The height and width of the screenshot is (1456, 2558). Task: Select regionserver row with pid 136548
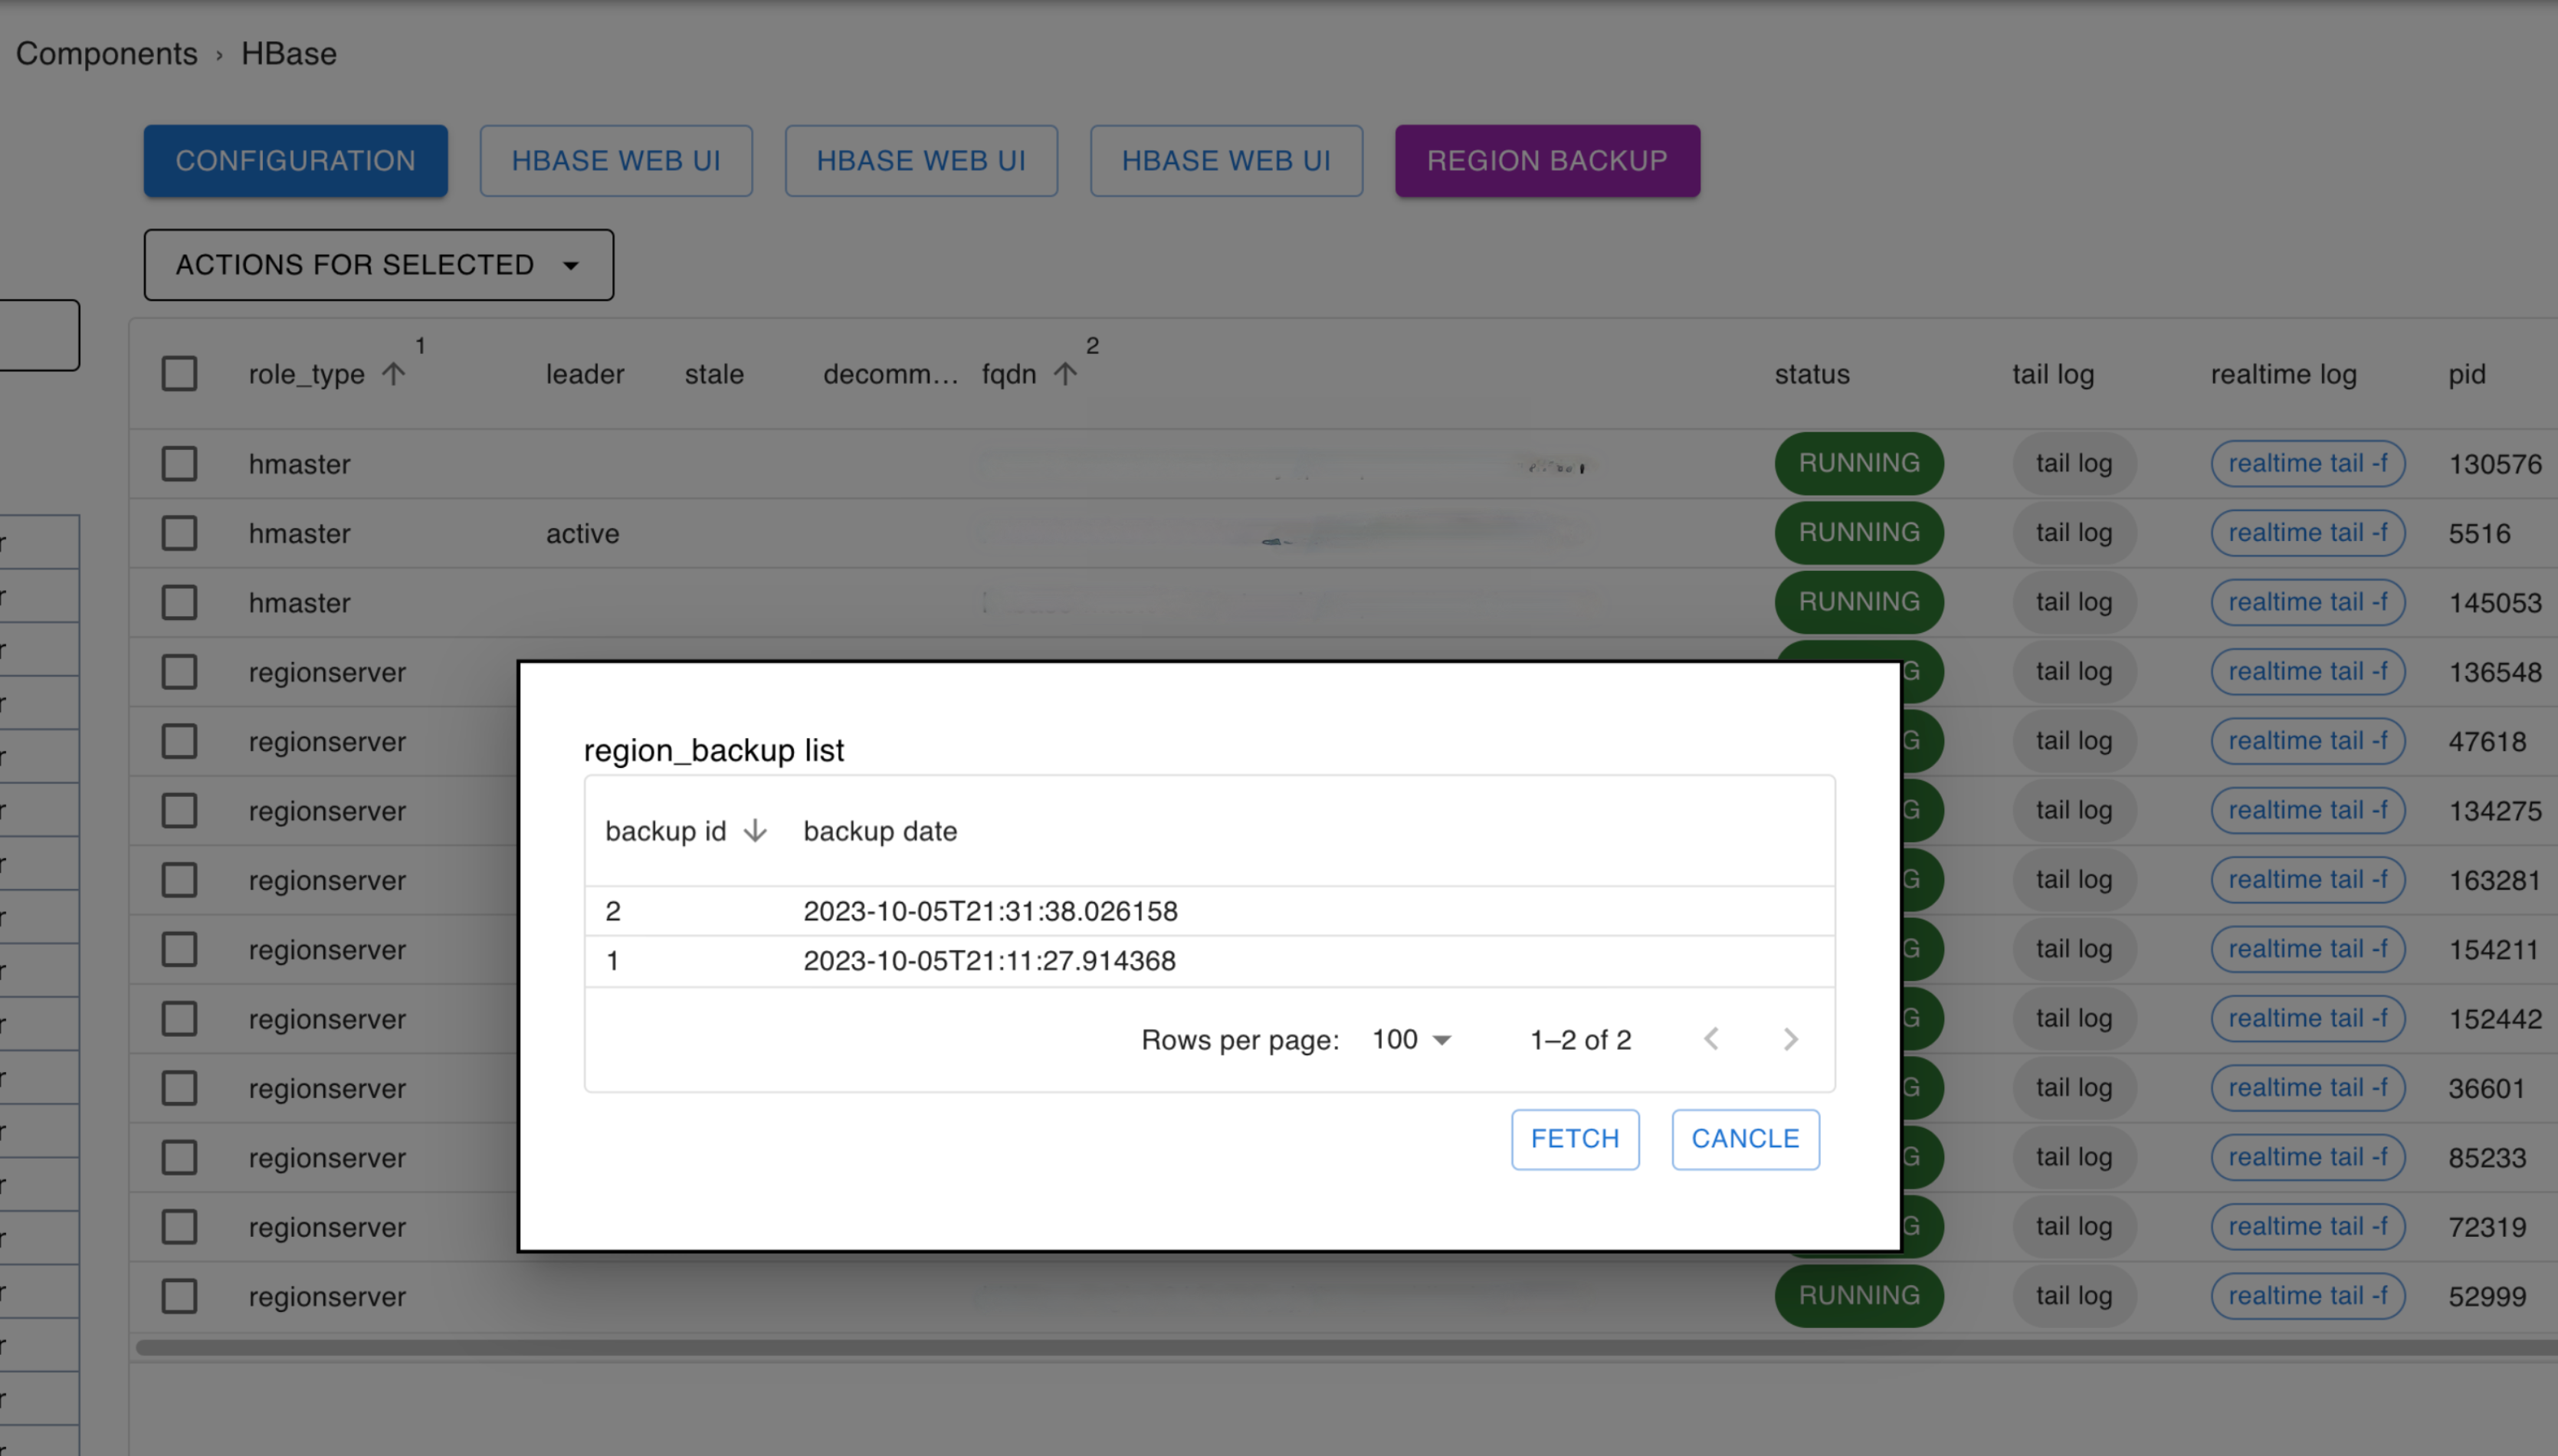coord(179,672)
